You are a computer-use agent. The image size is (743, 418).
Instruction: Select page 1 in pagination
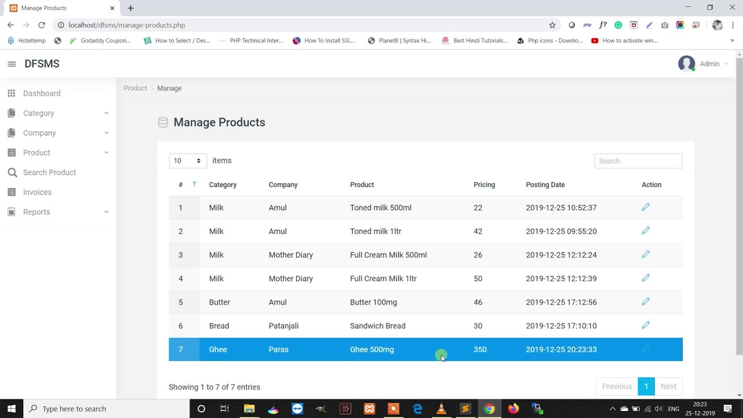(646, 386)
